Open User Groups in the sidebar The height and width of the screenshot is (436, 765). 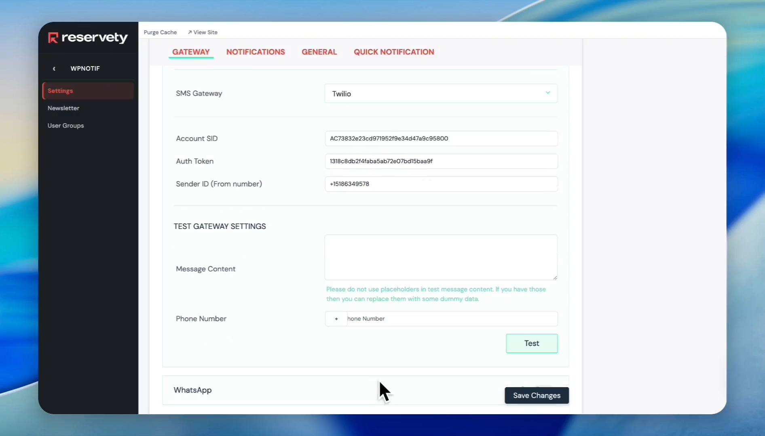[66, 126]
